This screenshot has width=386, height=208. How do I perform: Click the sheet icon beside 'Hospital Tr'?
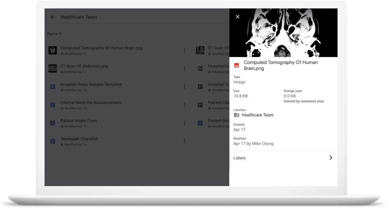pos(200,87)
